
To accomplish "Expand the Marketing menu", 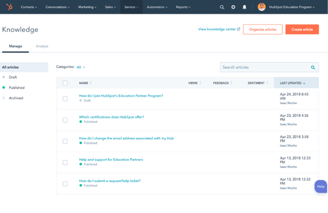I will (87, 7).
